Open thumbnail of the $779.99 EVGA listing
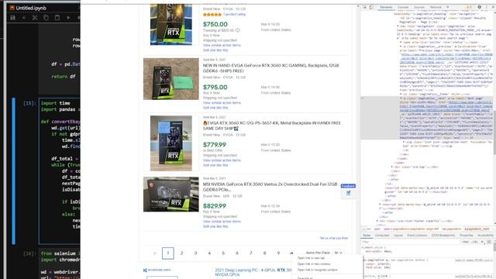The width and height of the screenshot is (496, 279). pyautogui.click(x=171, y=143)
